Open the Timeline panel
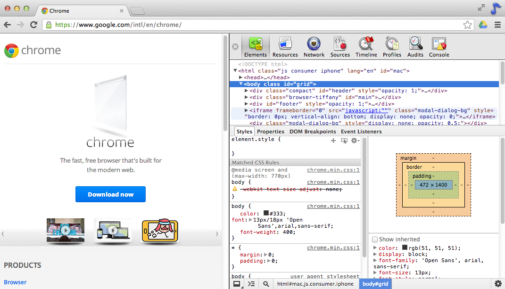Image resolution: width=505 pixels, height=289 pixels. click(366, 47)
